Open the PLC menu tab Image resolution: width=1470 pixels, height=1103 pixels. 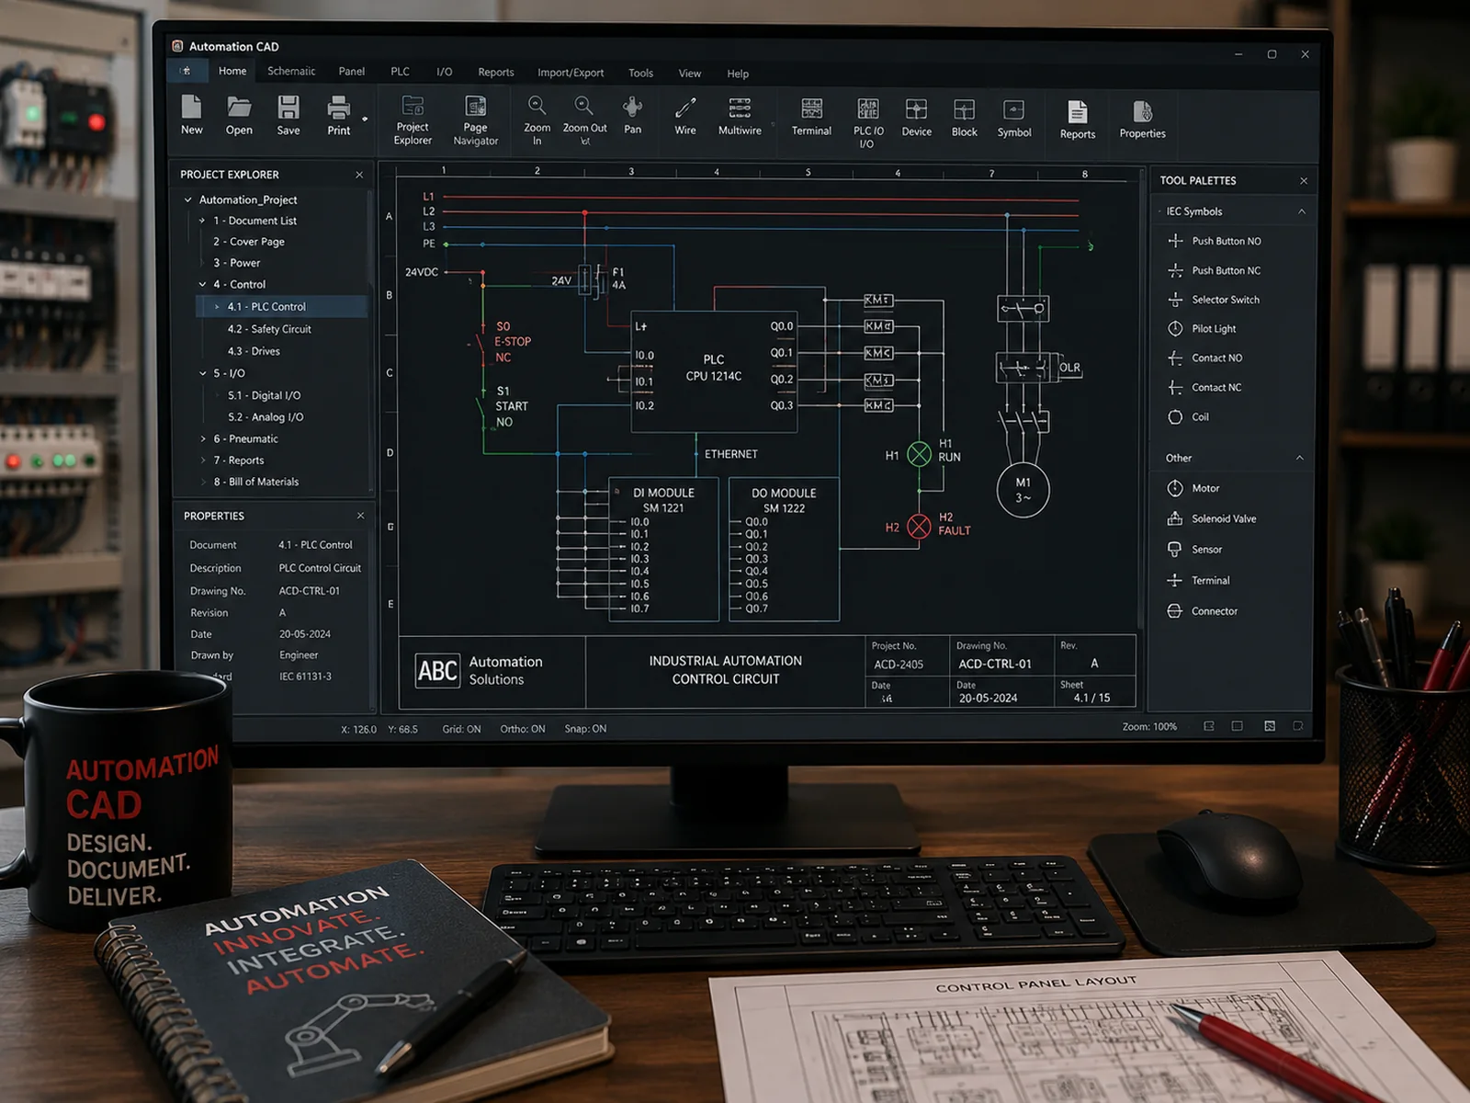click(401, 71)
